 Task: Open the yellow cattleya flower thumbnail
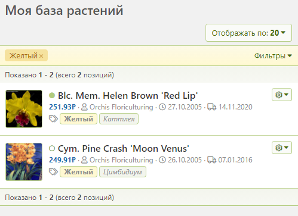(24, 109)
